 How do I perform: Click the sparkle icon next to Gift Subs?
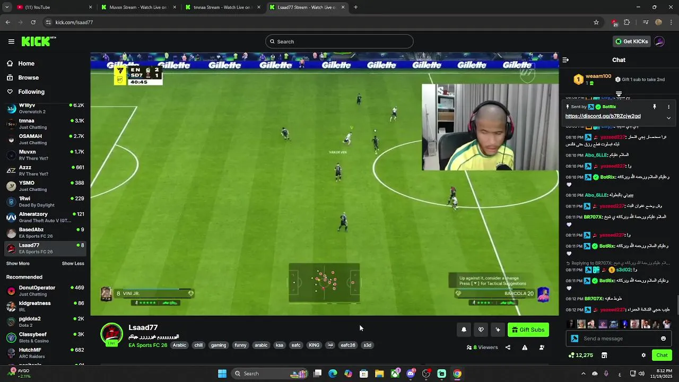tap(498, 330)
